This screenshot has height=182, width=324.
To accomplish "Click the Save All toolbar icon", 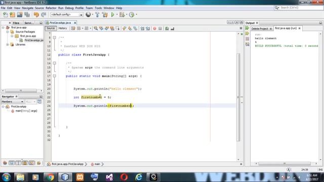I will point(27,15).
